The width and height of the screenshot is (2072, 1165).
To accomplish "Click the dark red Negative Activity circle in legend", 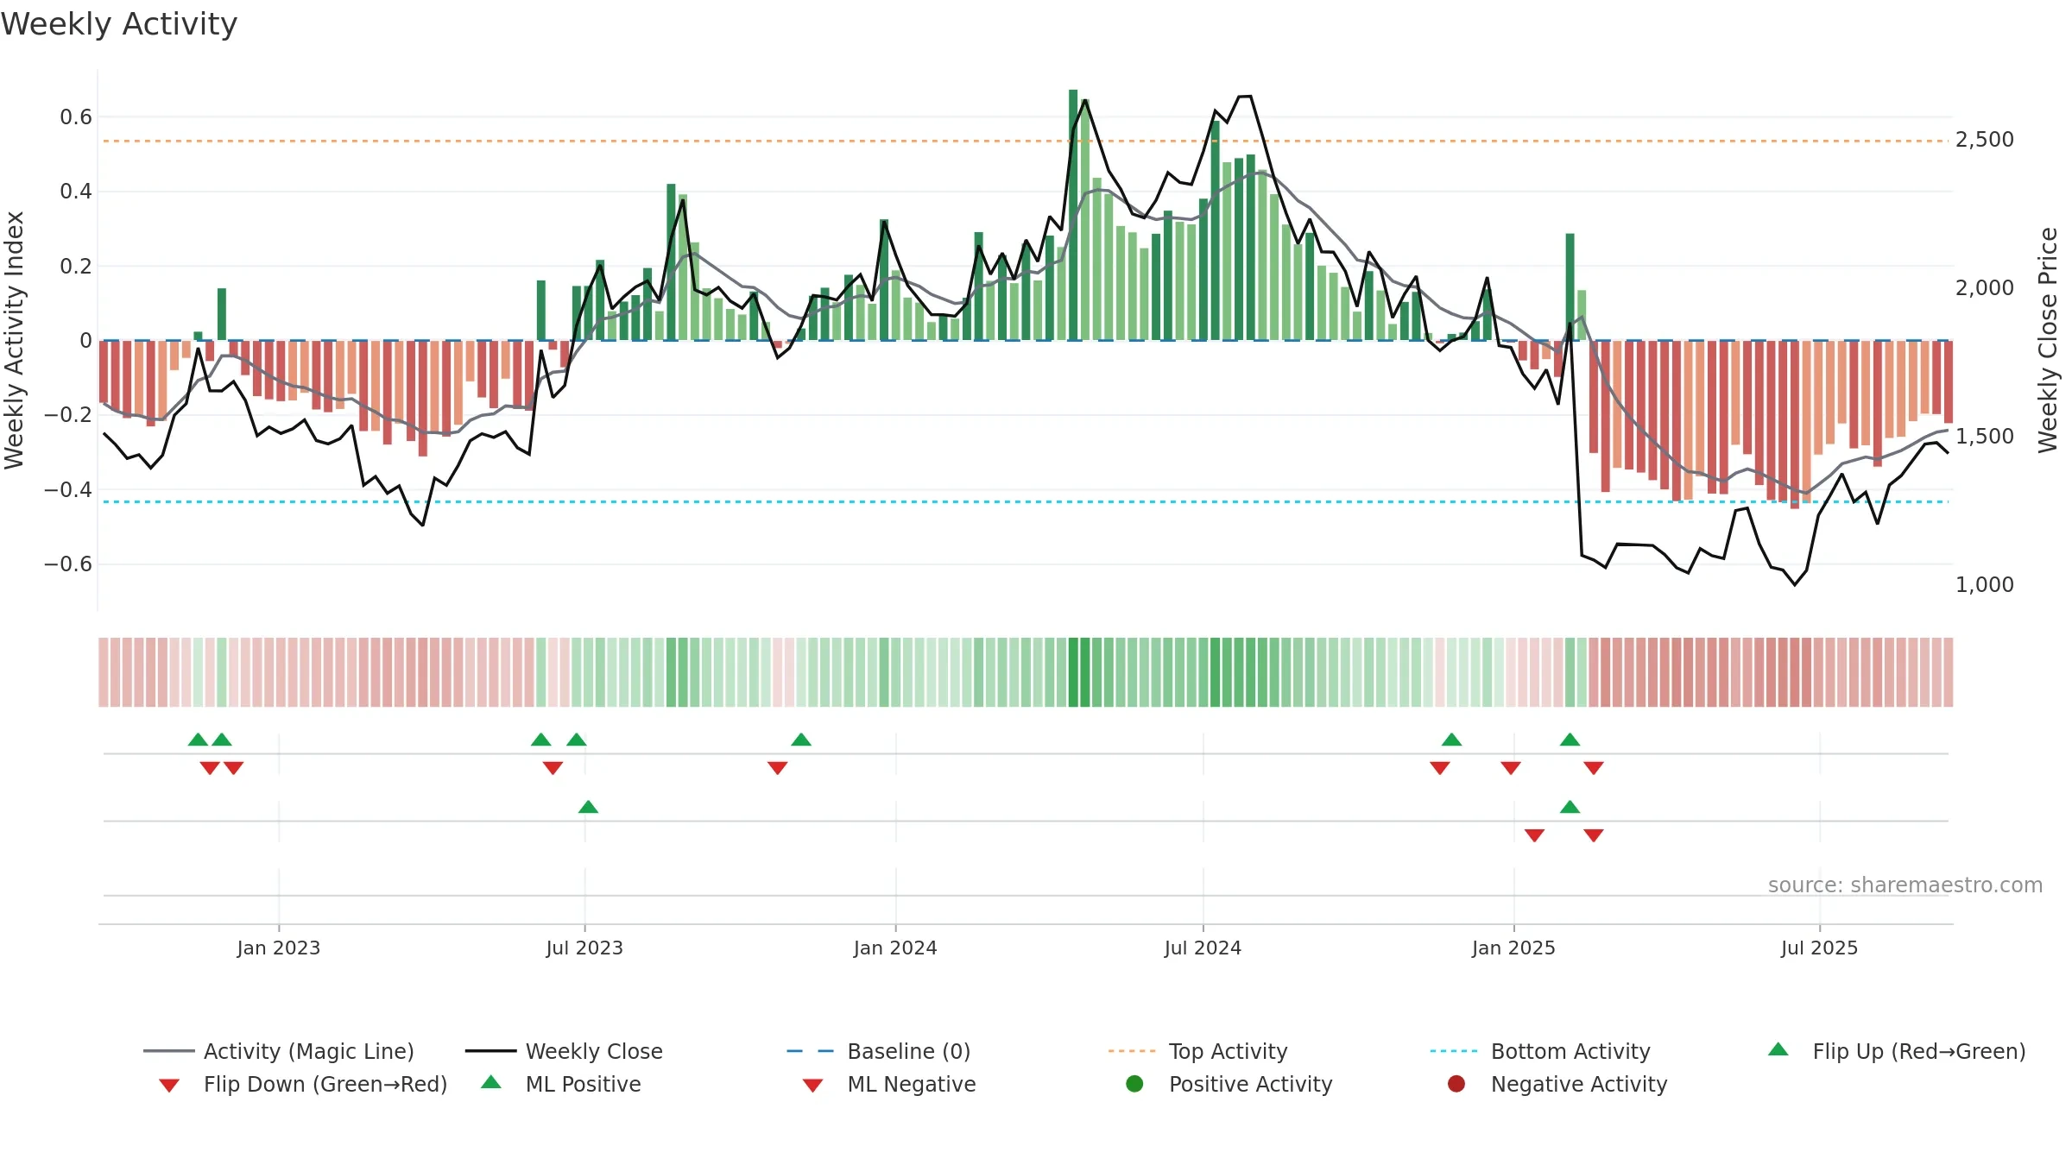I will click(1456, 1084).
